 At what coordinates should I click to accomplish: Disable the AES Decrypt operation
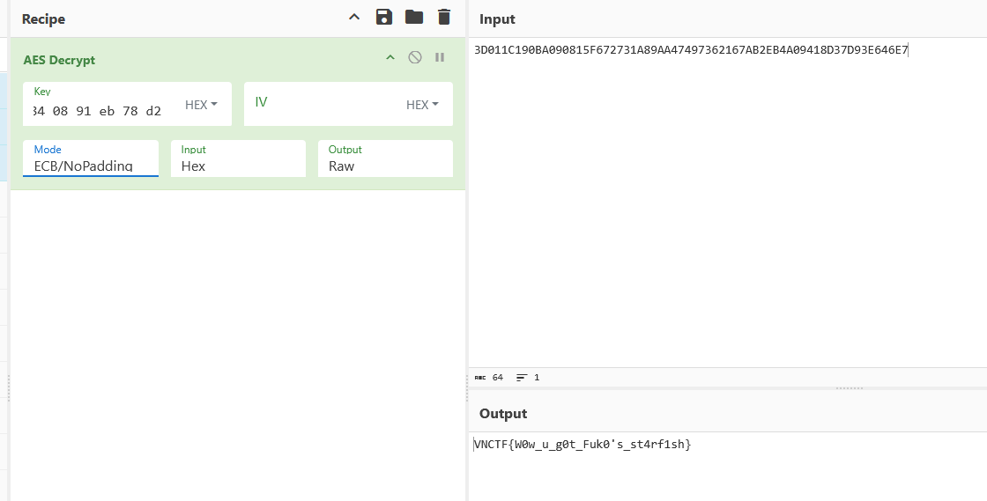click(x=414, y=58)
